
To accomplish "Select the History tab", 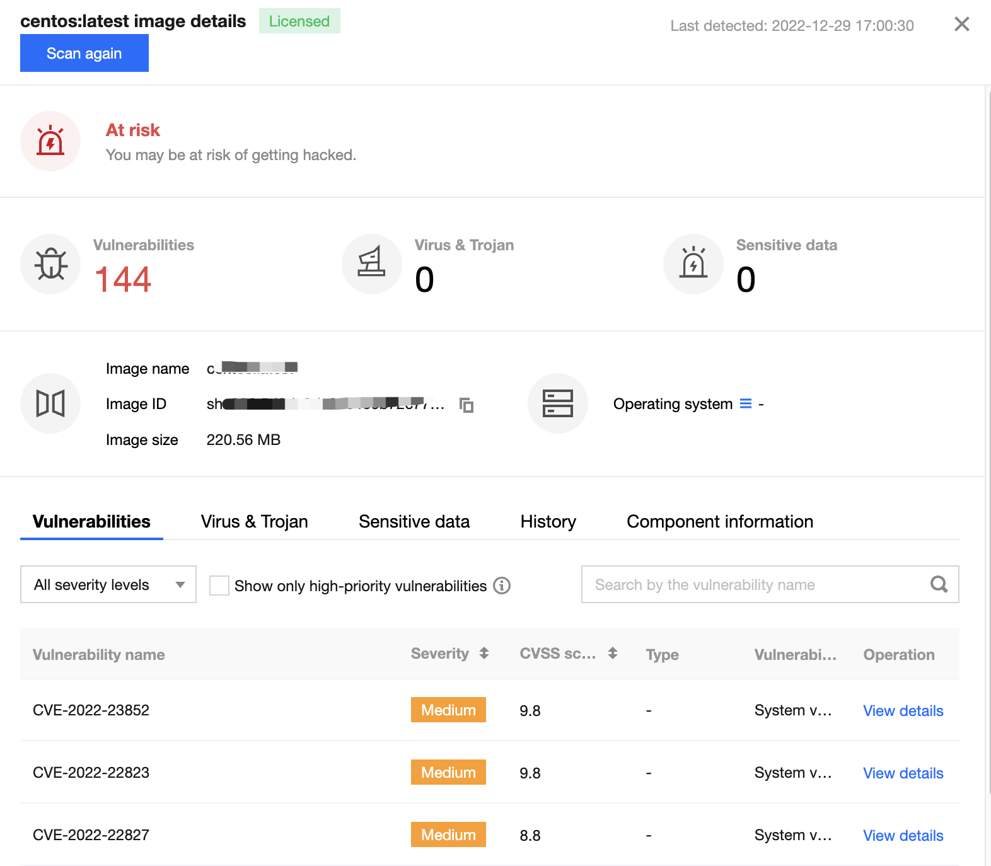I will tap(548, 522).
